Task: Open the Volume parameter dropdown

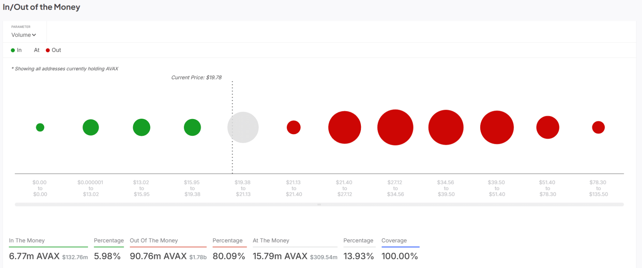Action: (x=24, y=35)
